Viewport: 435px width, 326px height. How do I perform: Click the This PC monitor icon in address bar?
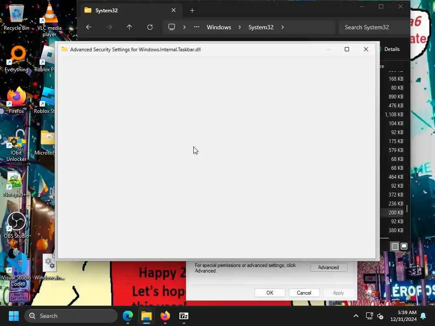click(172, 27)
